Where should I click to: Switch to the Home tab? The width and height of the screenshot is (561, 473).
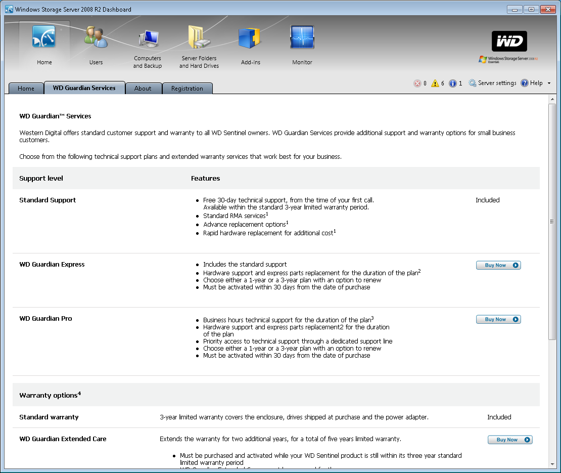(26, 89)
